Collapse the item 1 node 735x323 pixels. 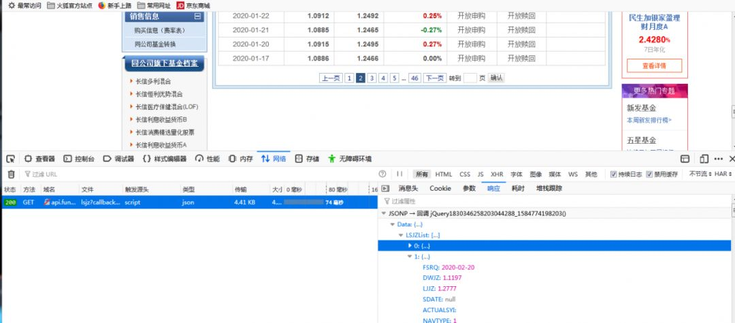point(410,257)
